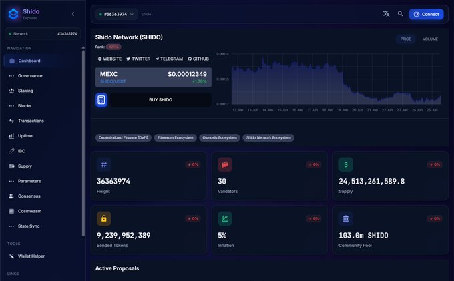The image size is (454, 281).
Task: Click the Governance dots icon in sidebar
Action: [x=11, y=76]
